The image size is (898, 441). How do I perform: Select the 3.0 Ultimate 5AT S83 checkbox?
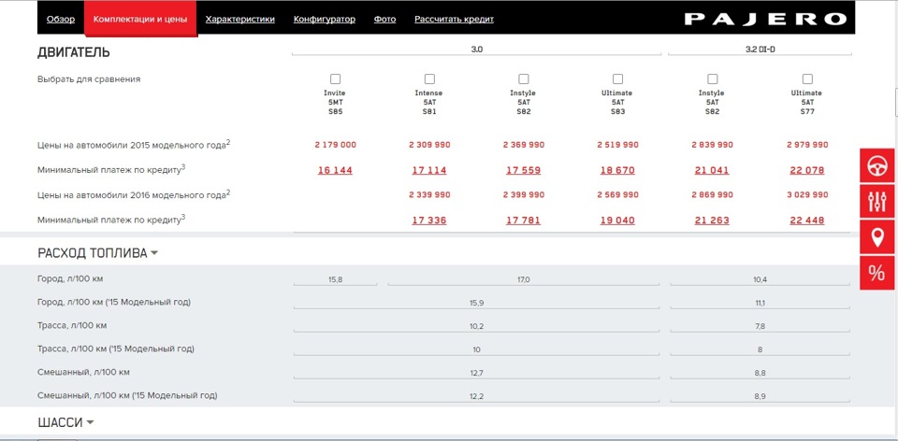click(x=617, y=78)
